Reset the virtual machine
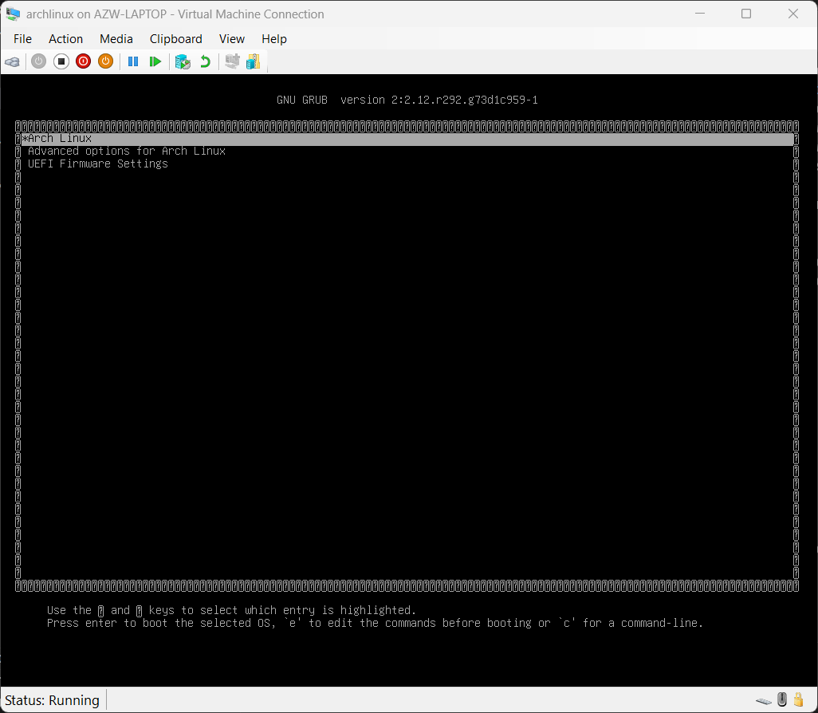This screenshot has height=713, width=818. (155, 61)
